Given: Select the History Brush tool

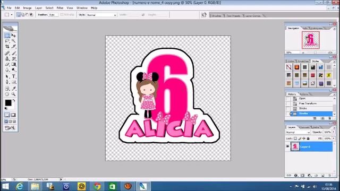Looking at the screenshot, I should coord(14,59).
